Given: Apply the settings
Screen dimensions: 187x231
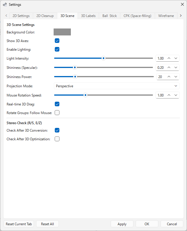Looking at the screenshot, I should coord(122,224).
